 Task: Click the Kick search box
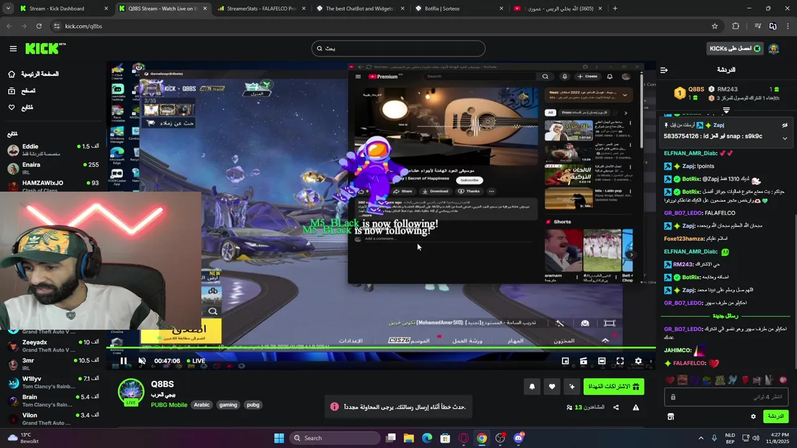coord(398,49)
